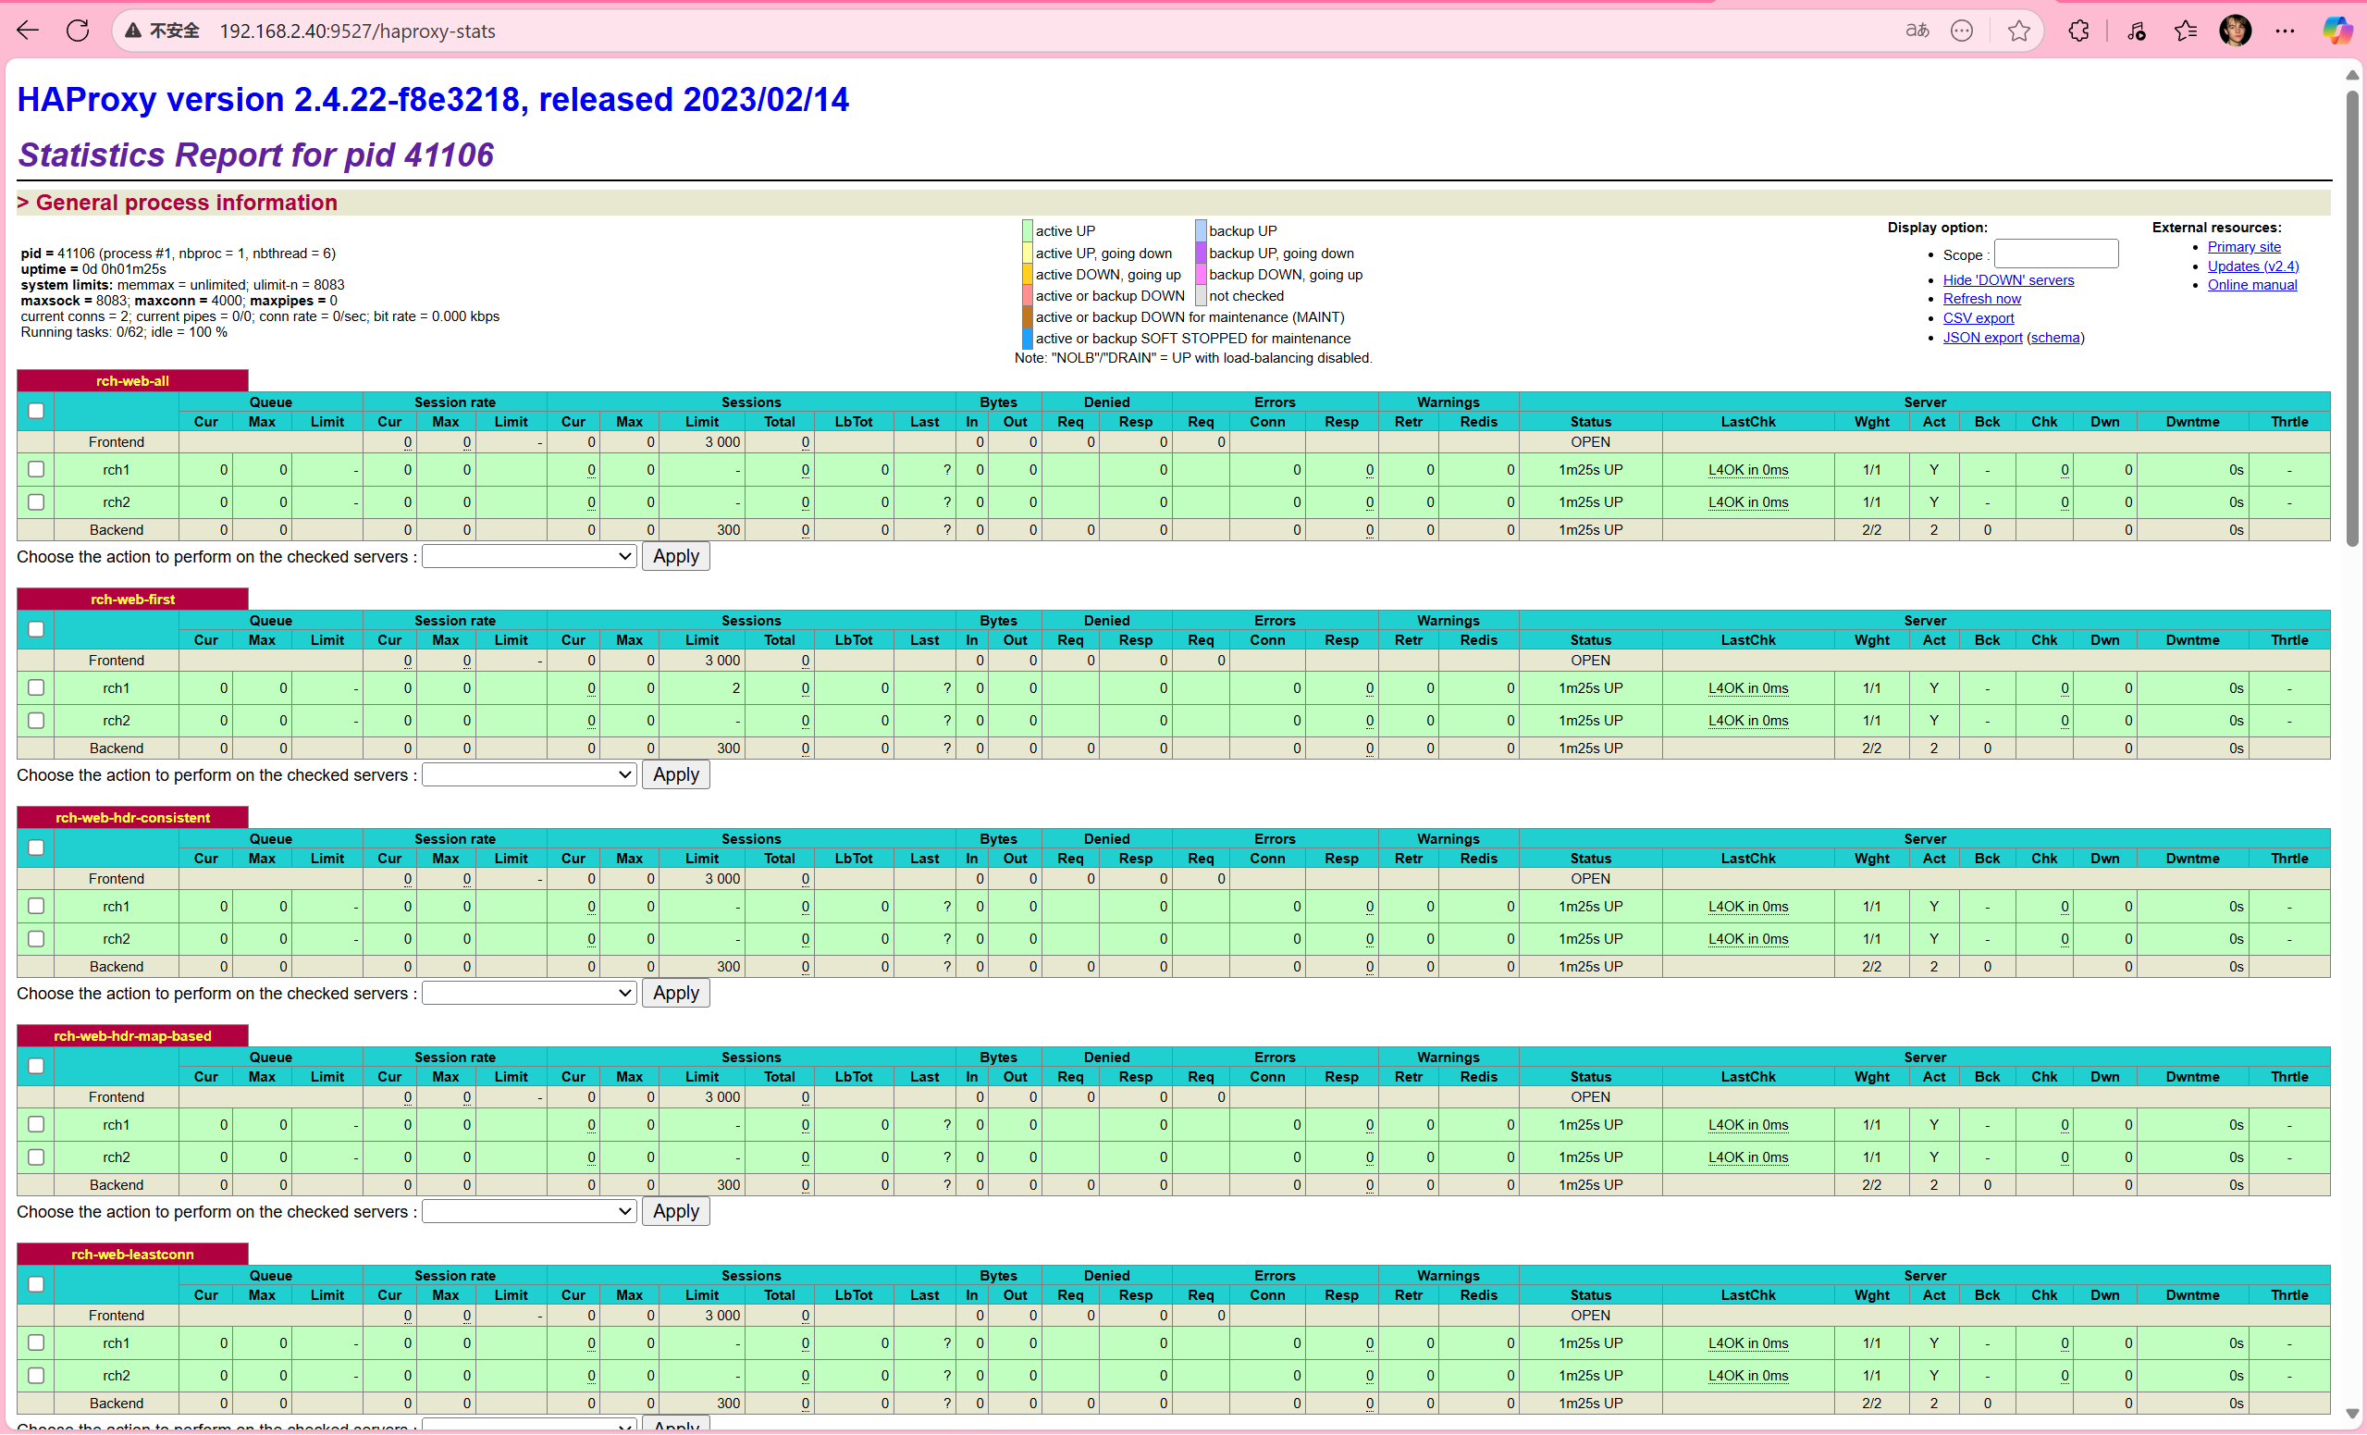Open the favorites list icon

[x=2186, y=31]
